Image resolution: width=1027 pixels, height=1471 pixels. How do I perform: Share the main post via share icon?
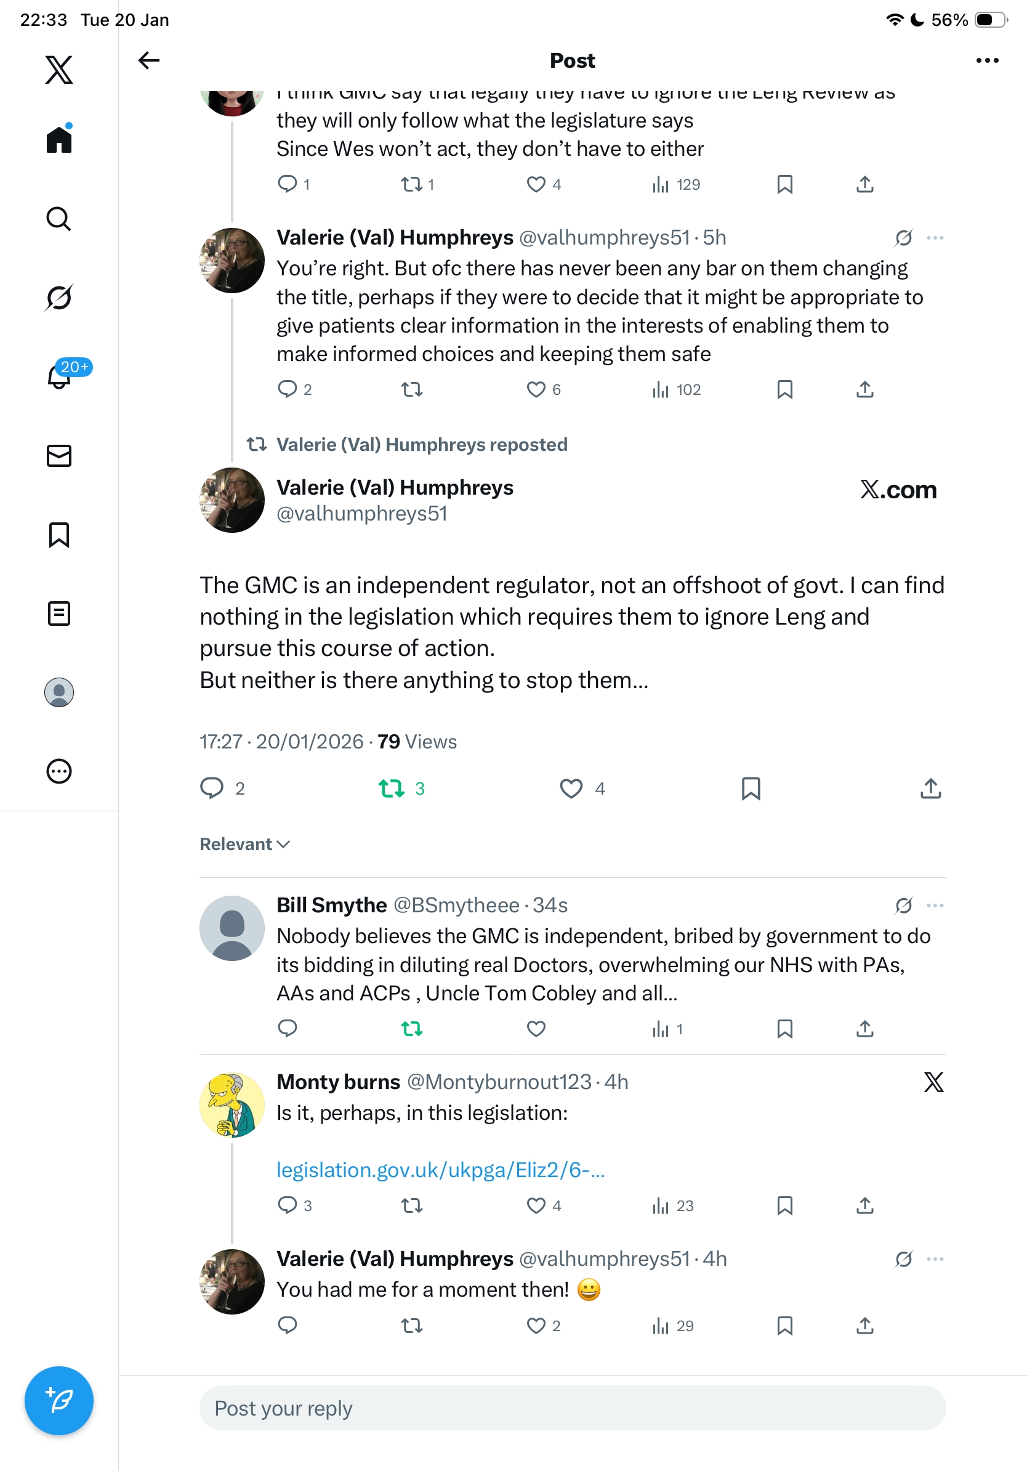click(x=930, y=788)
